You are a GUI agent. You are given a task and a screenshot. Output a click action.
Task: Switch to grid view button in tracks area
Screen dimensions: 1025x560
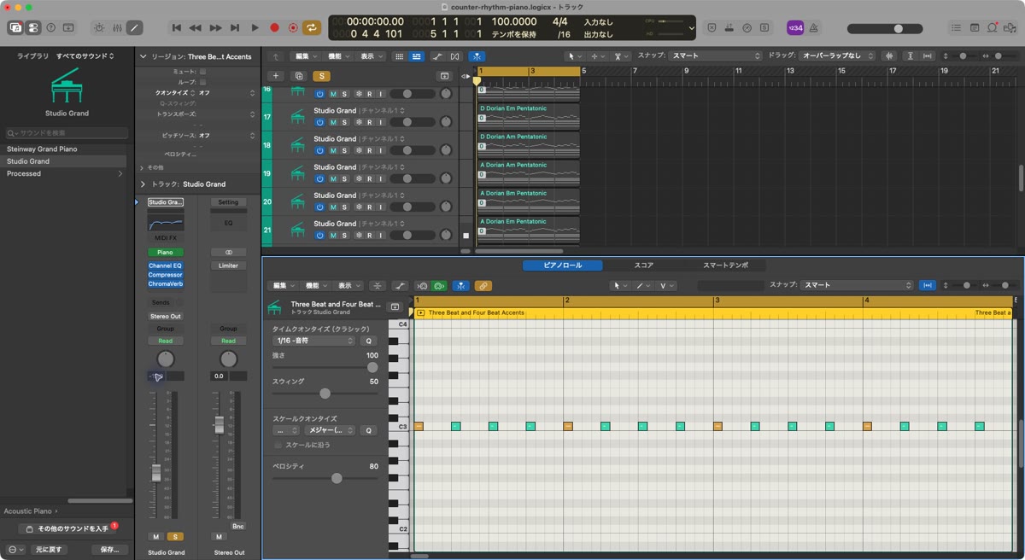point(399,56)
